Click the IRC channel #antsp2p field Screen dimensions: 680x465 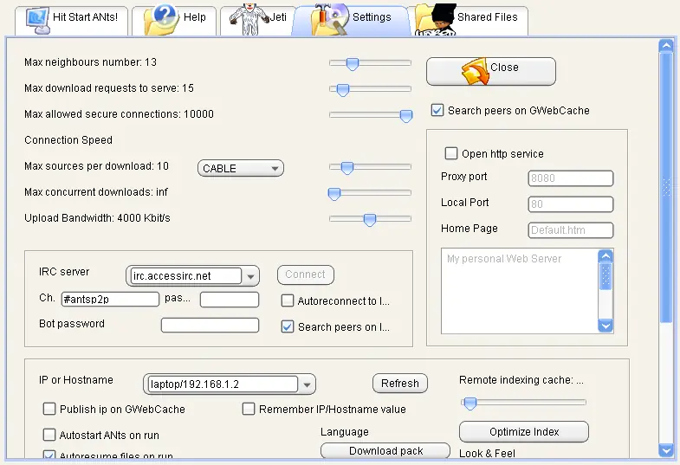pyautogui.click(x=110, y=299)
